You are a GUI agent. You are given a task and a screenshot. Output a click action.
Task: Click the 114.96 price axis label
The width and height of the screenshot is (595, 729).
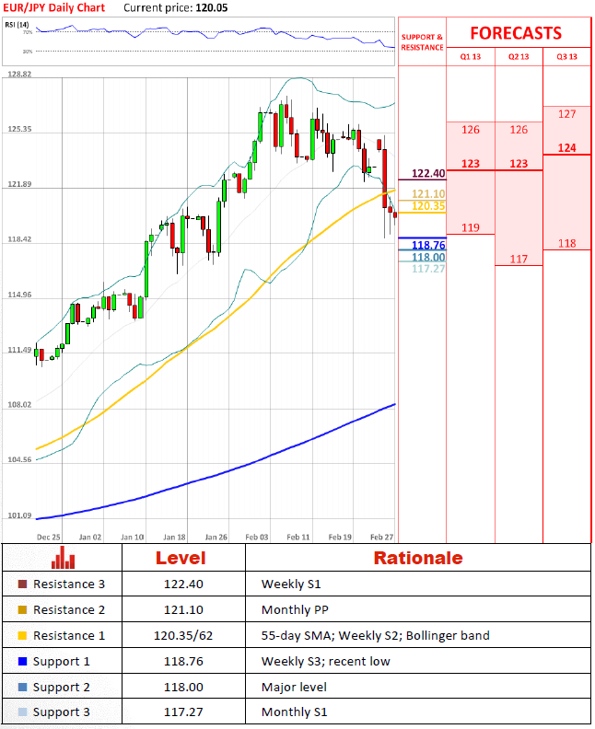pos(19,295)
